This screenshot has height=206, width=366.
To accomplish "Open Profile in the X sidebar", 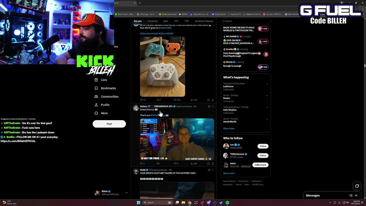I will pyautogui.click(x=102, y=105).
